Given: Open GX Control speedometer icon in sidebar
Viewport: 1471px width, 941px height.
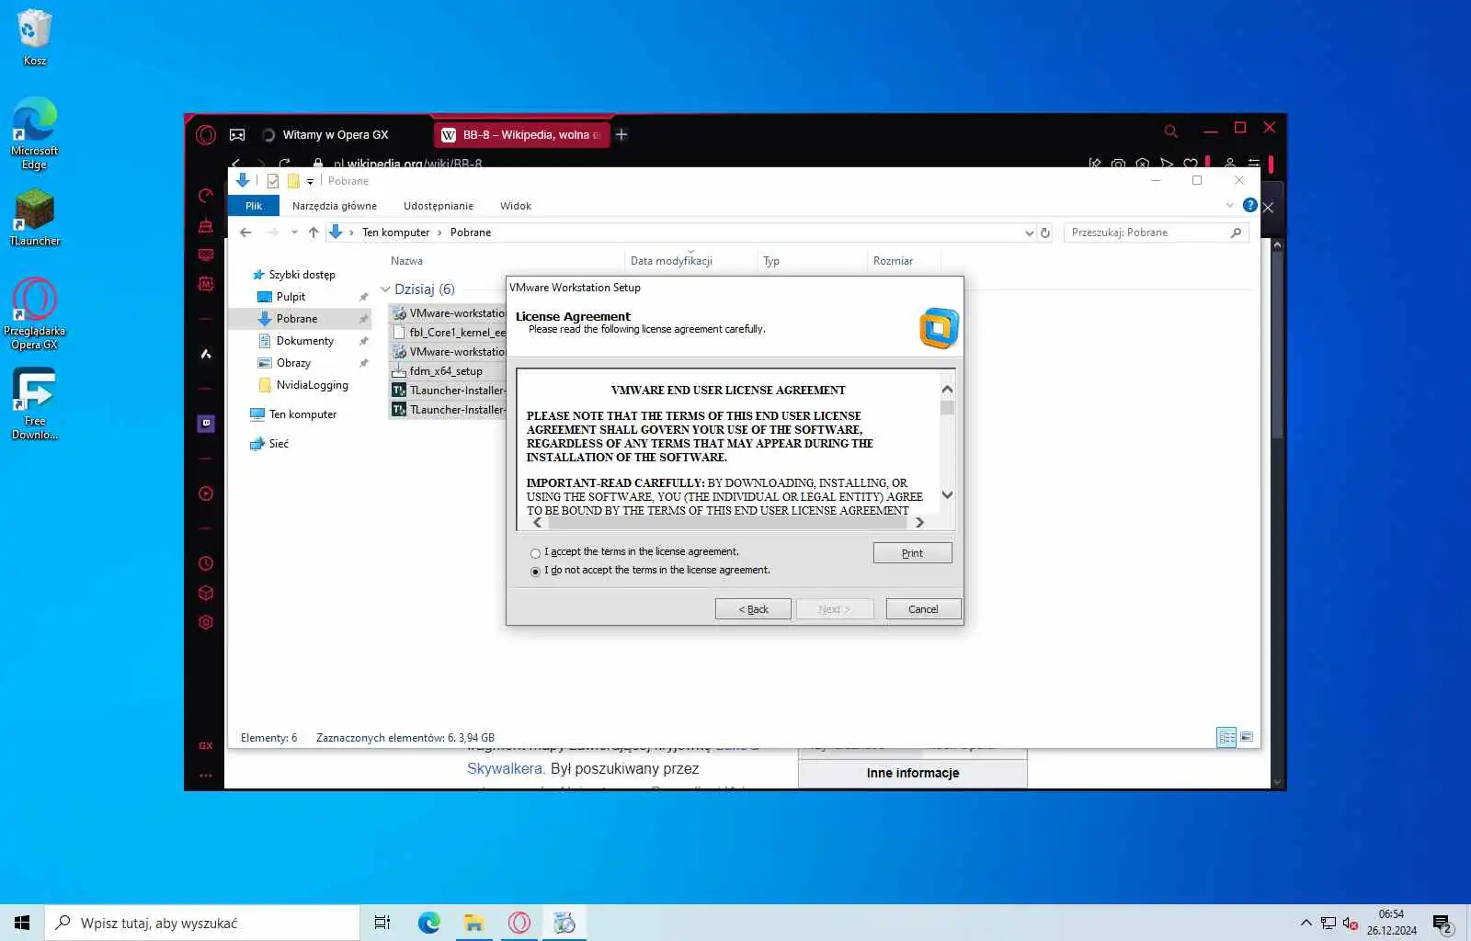Looking at the screenshot, I should tap(206, 195).
